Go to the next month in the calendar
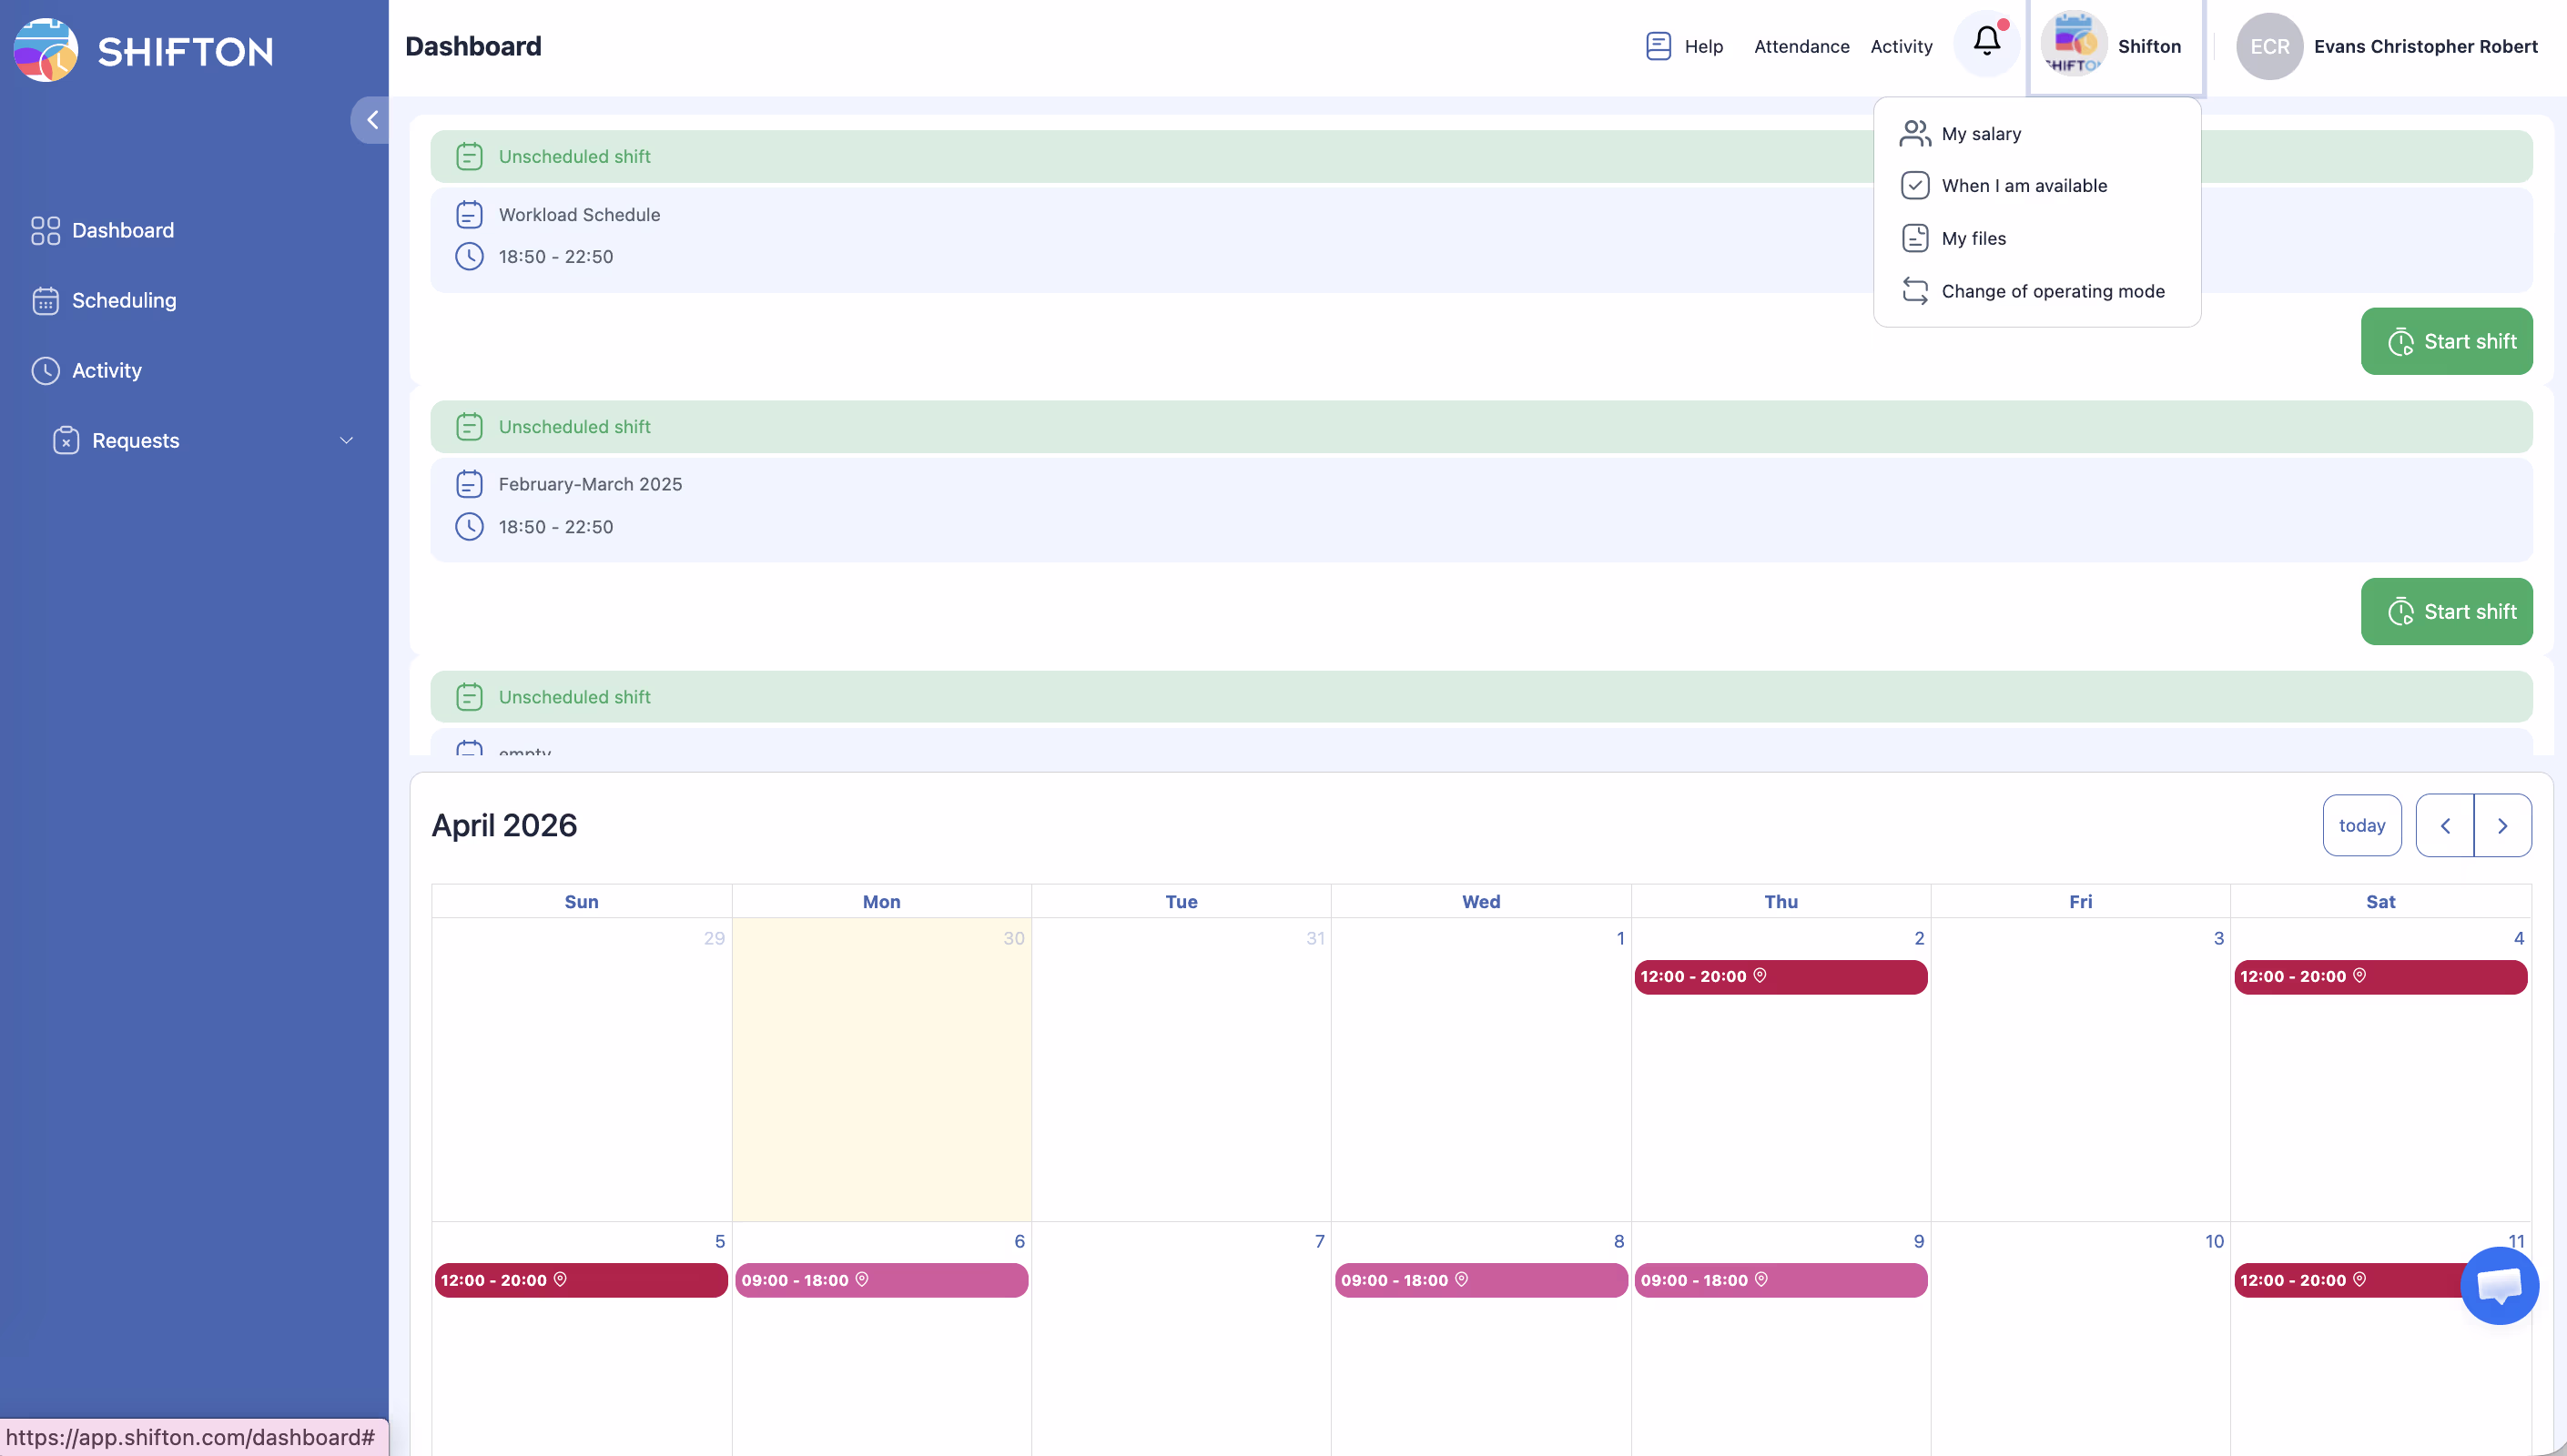 point(2502,825)
